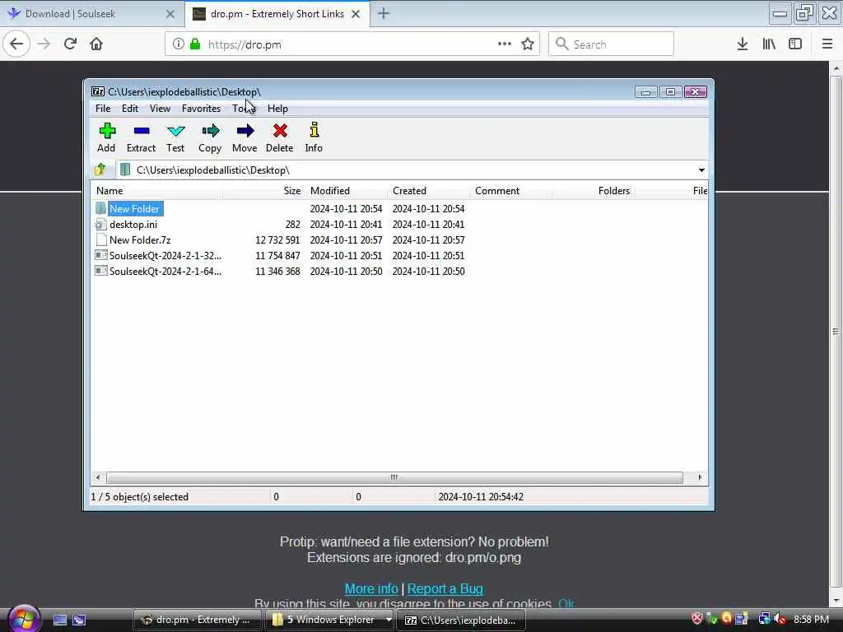Show Firefox downloads arrow
The image size is (843, 632).
coord(743,44)
